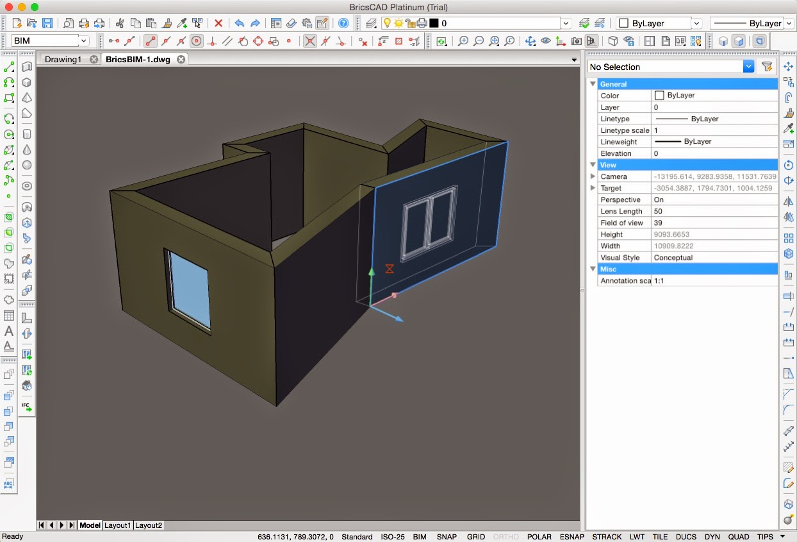Go to the first layout arrow
Viewport: 797px width, 542px height.
pos(42,525)
